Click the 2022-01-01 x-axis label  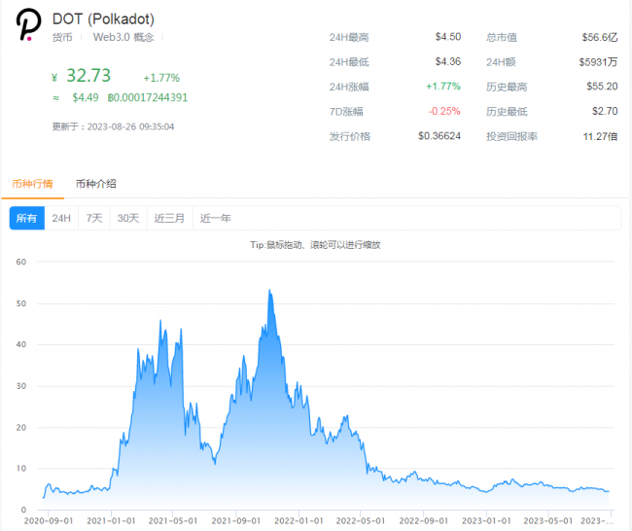[298, 521]
